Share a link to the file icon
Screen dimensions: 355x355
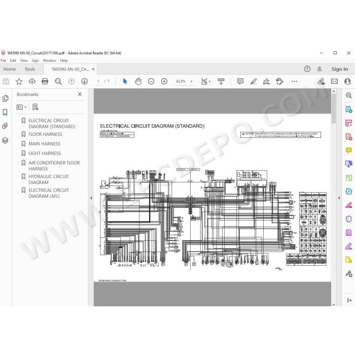tap(321, 81)
